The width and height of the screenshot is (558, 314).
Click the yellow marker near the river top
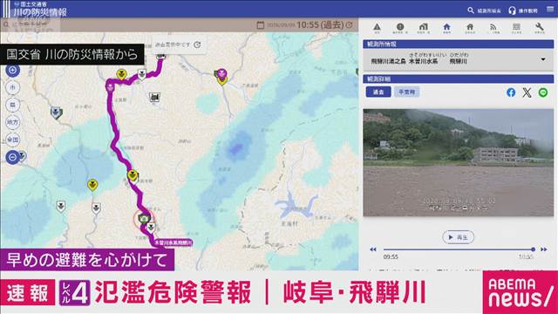tap(121, 74)
